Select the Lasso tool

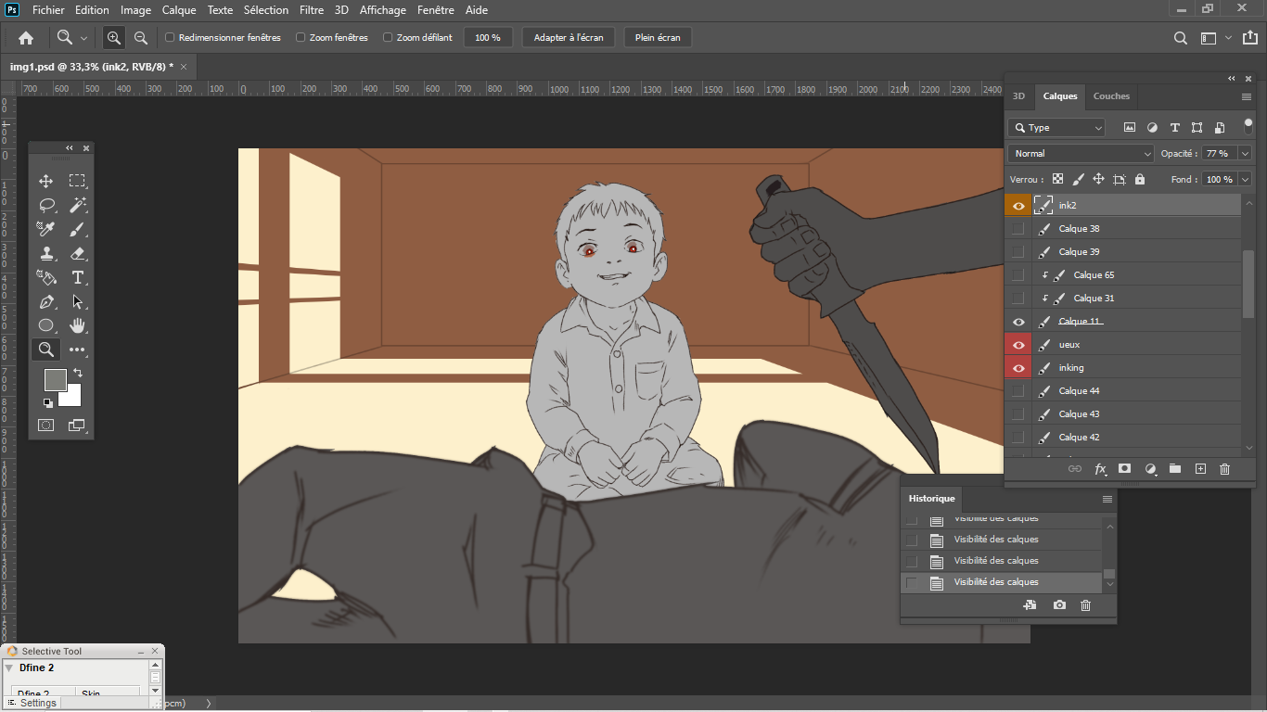pos(46,205)
